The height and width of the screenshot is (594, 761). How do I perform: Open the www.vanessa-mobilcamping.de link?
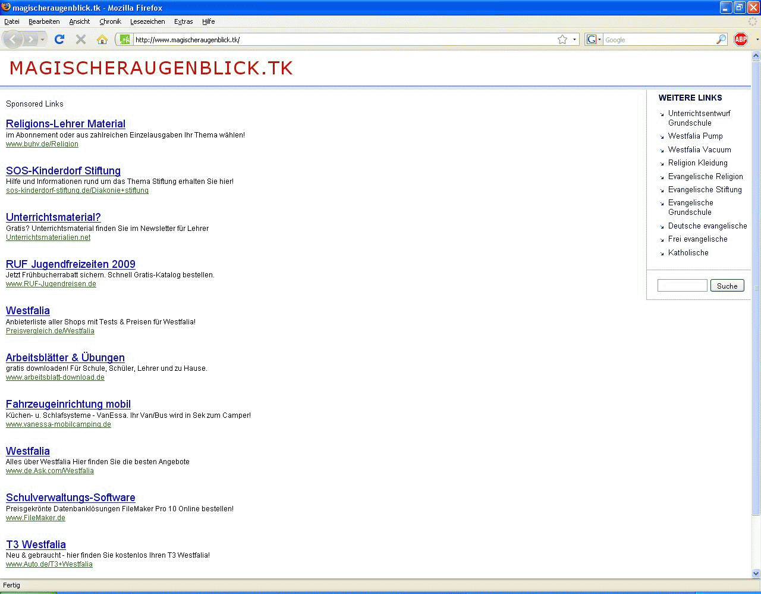pos(58,424)
